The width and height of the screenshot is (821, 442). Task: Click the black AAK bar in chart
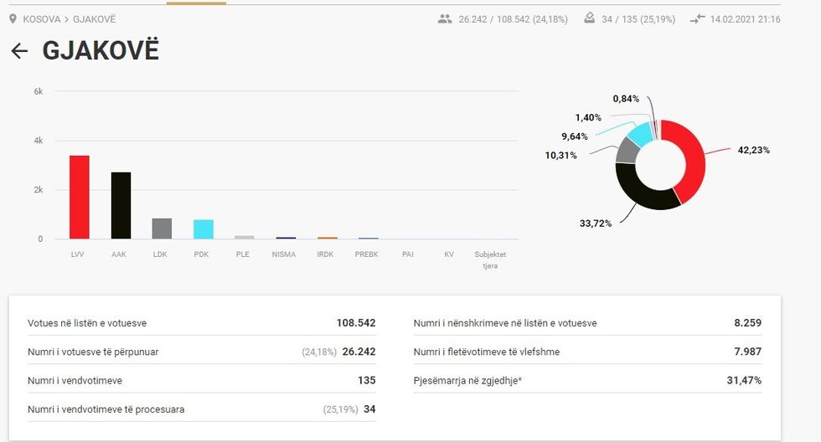point(121,206)
